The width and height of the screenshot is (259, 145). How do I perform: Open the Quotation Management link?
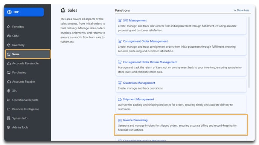(x=139, y=83)
